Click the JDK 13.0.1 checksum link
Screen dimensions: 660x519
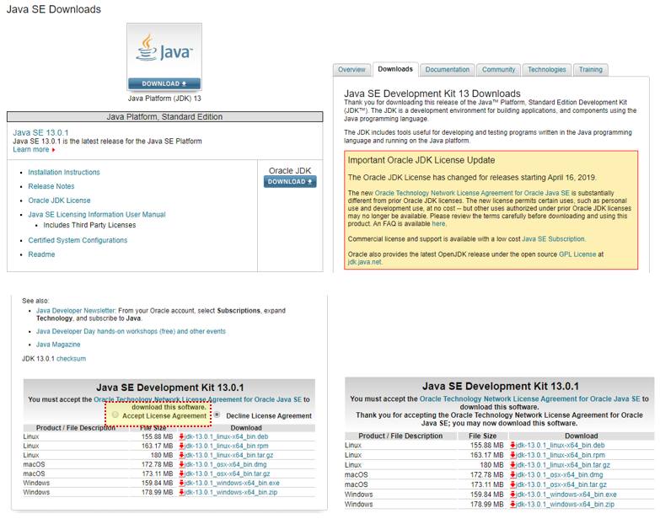click(71, 359)
